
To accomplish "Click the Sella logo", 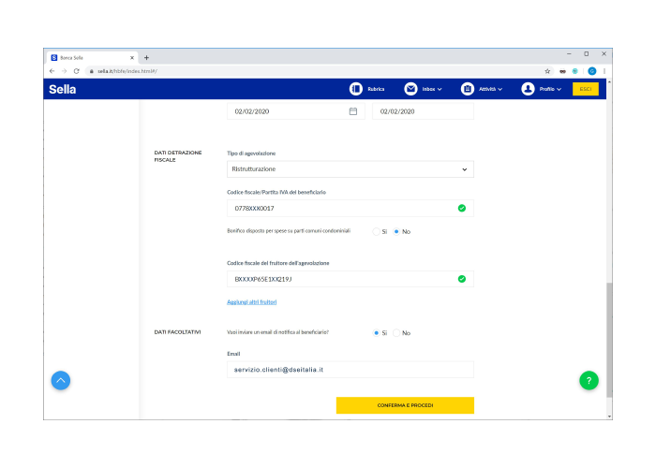I will [62, 89].
